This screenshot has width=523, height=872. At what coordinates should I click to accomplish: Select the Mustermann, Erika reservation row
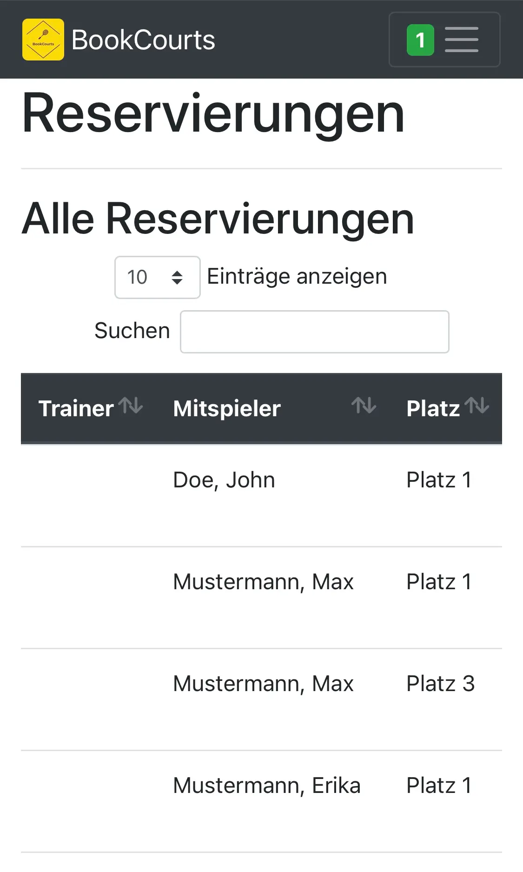click(x=266, y=785)
